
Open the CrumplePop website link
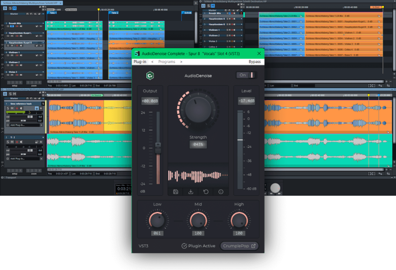tap(240, 246)
